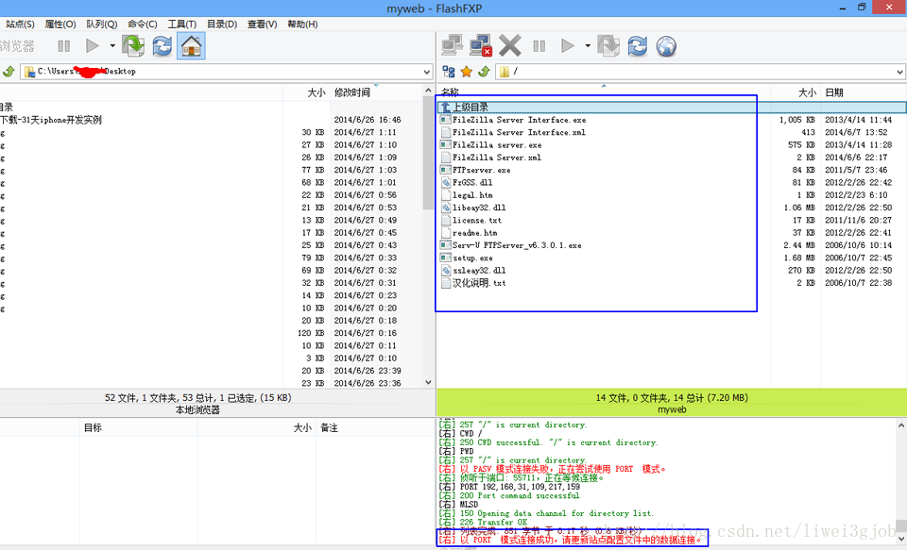Click log panel scrollbar up arrow
907x550 pixels.
[901, 425]
